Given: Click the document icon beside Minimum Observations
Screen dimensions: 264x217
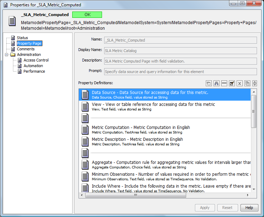Looking at the screenshot, I should (x=85, y=176).
